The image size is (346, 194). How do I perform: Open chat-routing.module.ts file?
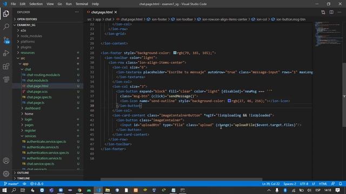(x=48, y=75)
